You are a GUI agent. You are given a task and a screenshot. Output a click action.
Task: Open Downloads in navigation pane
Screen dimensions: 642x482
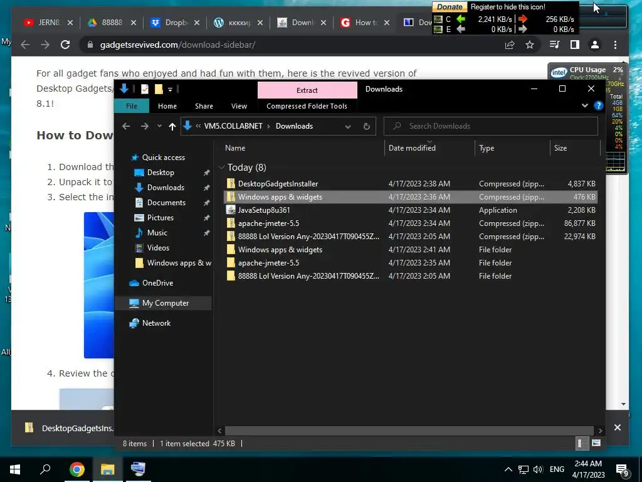(166, 187)
